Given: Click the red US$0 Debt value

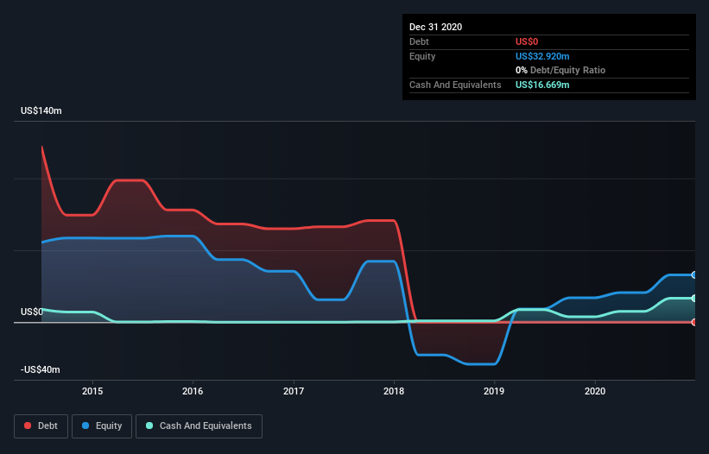Looking at the screenshot, I should point(527,41).
